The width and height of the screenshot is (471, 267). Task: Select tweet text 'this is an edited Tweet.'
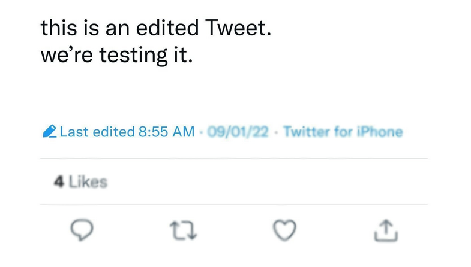tap(156, 28)
